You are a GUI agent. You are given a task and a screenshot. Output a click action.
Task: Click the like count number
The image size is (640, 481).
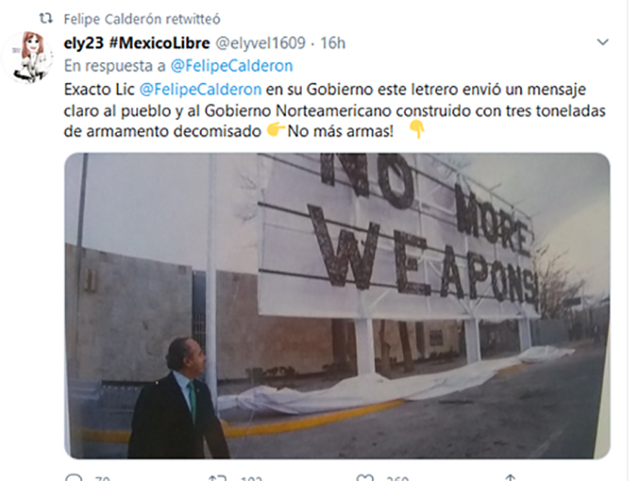[x=397, y=478]
